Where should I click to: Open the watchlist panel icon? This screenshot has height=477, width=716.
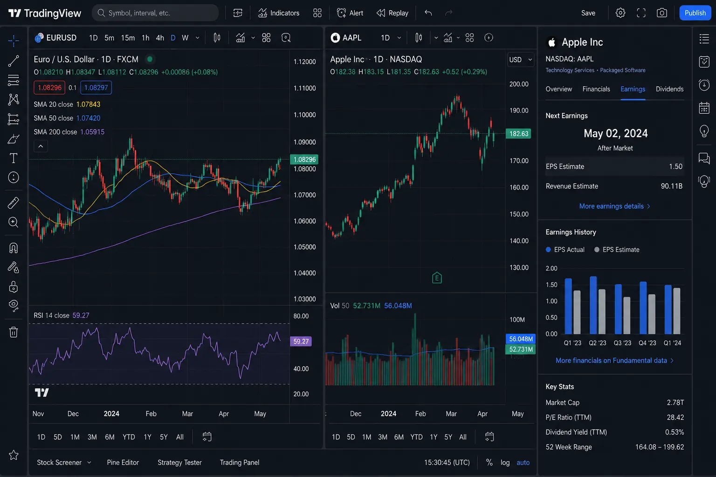704,39
